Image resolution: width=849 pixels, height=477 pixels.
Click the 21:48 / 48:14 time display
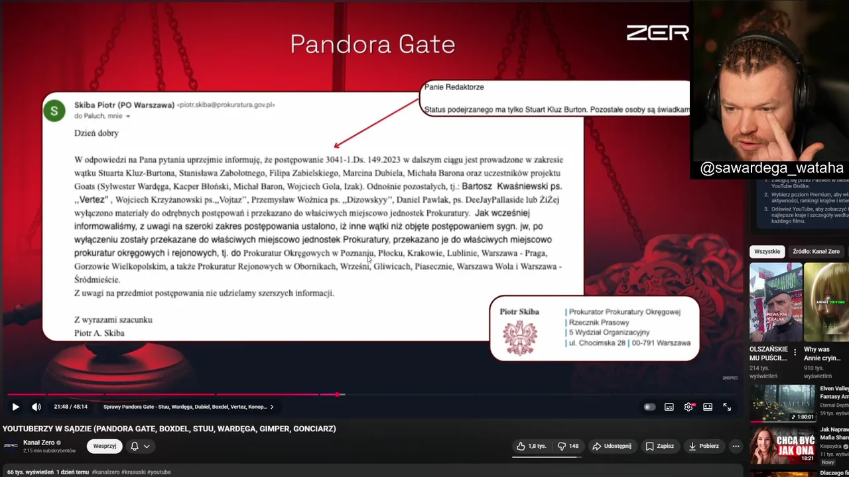(70, 407)
